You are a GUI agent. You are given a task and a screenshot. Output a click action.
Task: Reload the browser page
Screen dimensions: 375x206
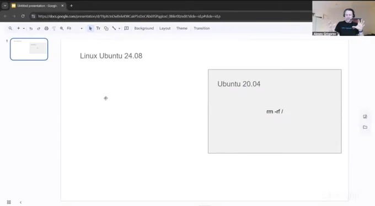pos(23,16)
